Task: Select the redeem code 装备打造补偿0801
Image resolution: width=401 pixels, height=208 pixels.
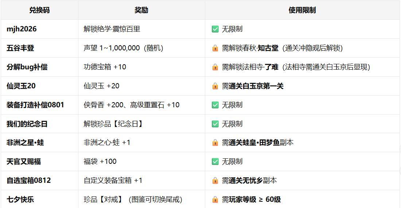Action: 35,105
